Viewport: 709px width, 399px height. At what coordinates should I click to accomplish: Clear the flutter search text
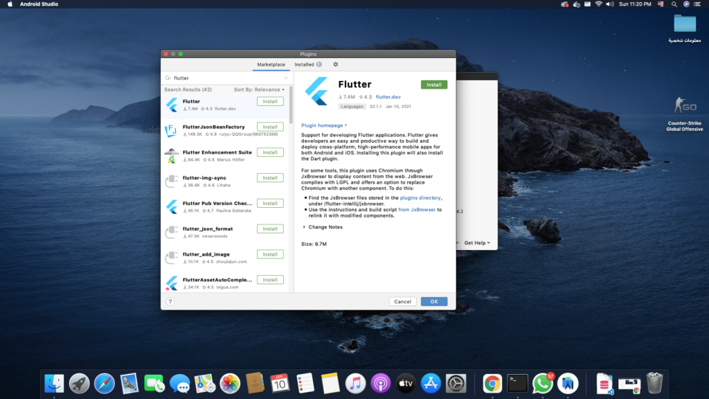(x=286, y=78)
